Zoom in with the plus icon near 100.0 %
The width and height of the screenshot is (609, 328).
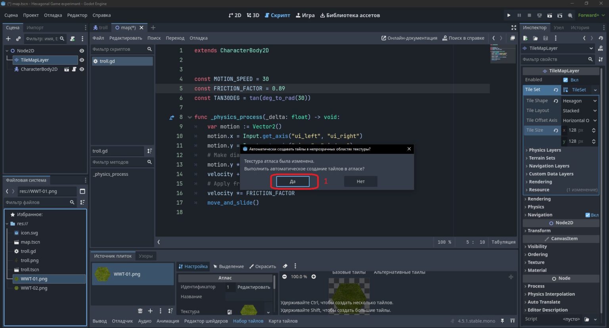(x=314, y=276)
